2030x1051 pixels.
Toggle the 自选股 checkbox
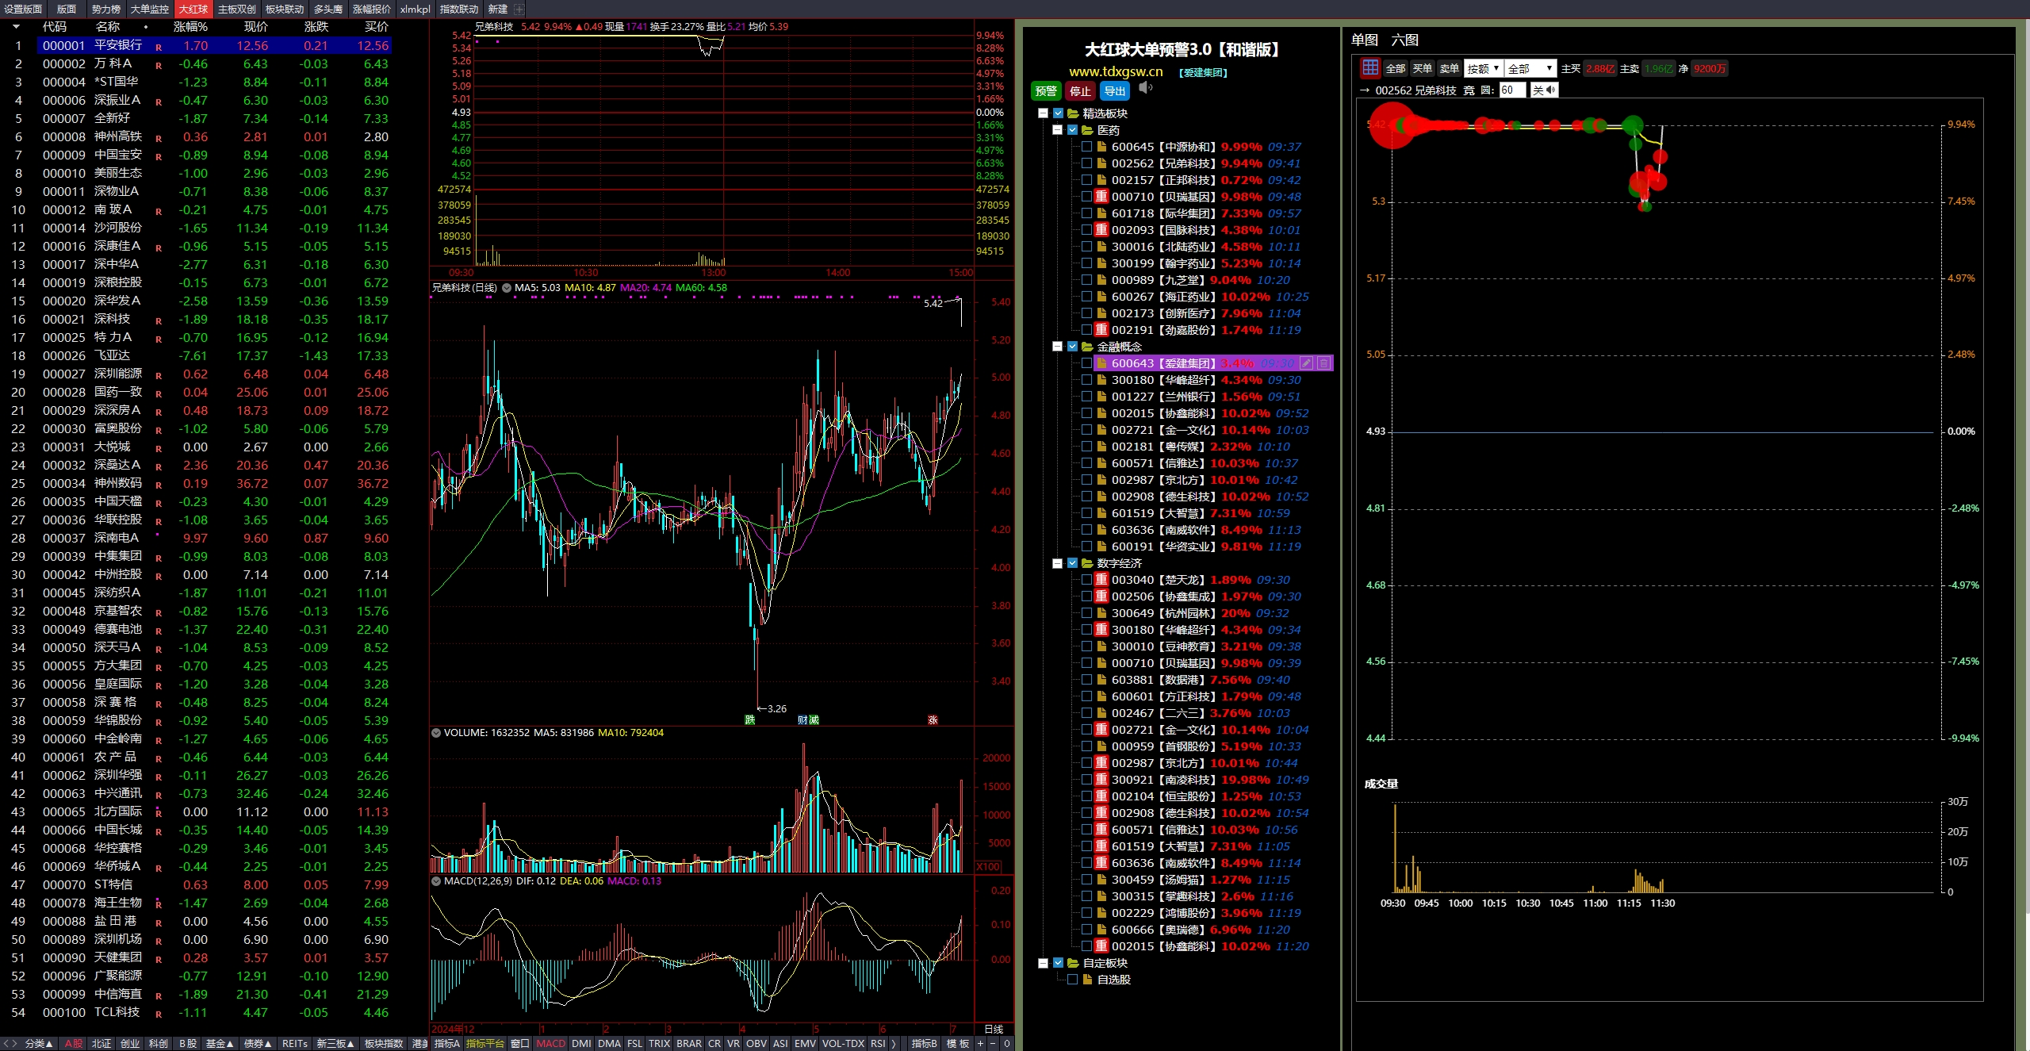point(1072,980)
